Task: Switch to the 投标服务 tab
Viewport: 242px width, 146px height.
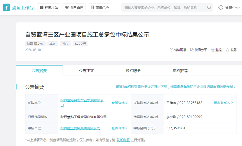Action: click(x=133, y=71)
